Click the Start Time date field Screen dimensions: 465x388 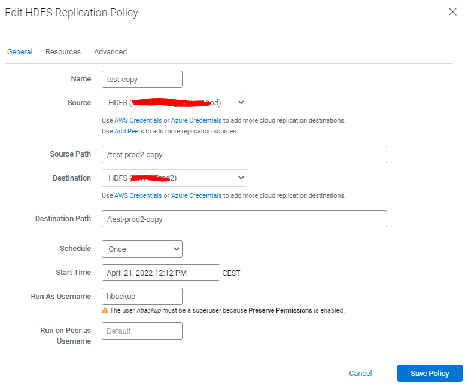(x=161, y=273)
